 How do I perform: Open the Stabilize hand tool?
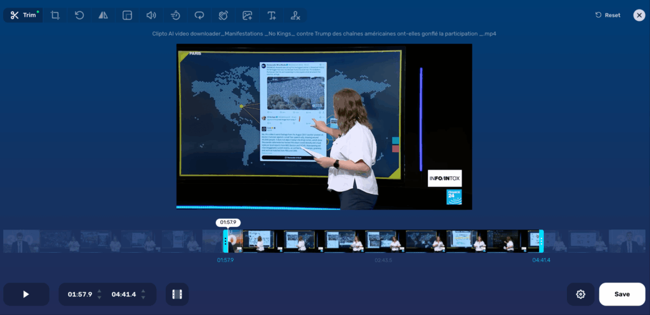[x=223, y=15]
